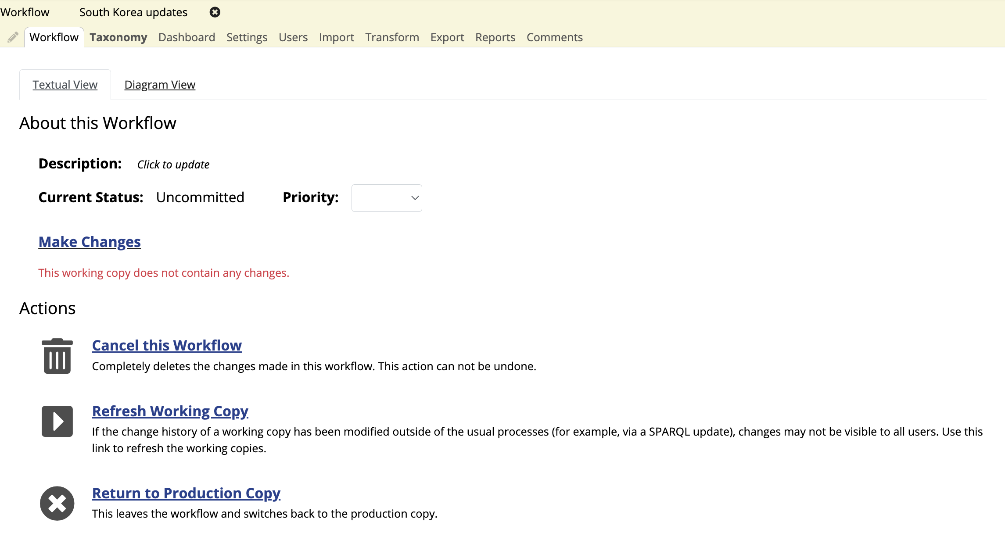This screenshot has width=1005, height=540.
Task: Click the Description field to update
Action: point(173,164)
